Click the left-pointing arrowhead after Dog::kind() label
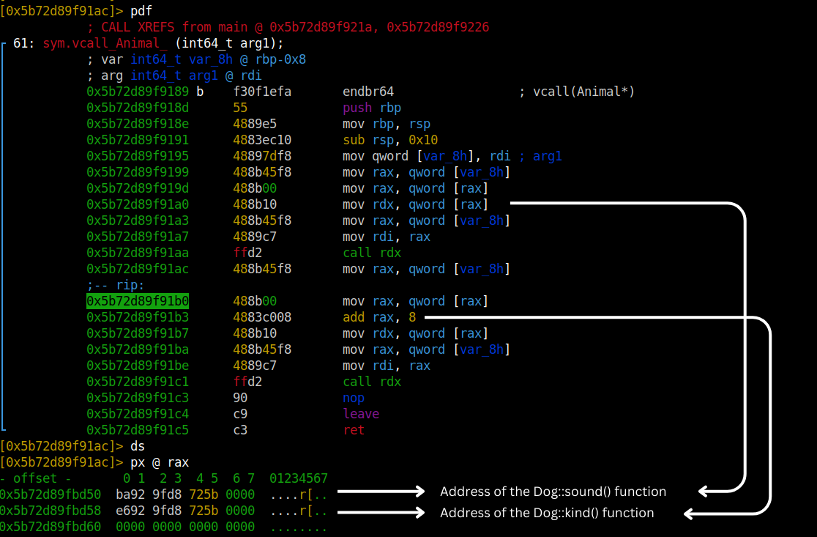This screenshot has height=537, width=817. pos(690,515)
